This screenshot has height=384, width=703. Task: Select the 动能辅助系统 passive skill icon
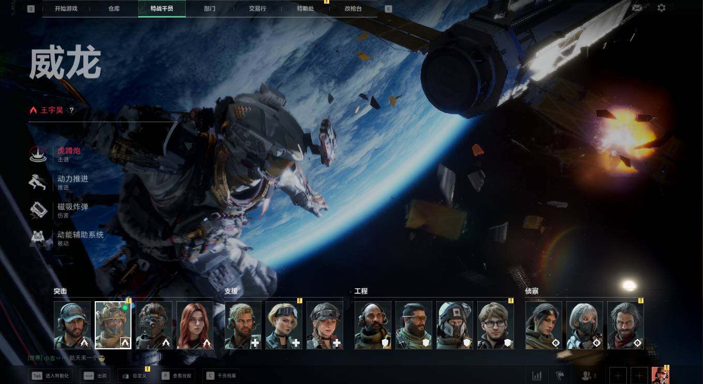coord(39,238)
